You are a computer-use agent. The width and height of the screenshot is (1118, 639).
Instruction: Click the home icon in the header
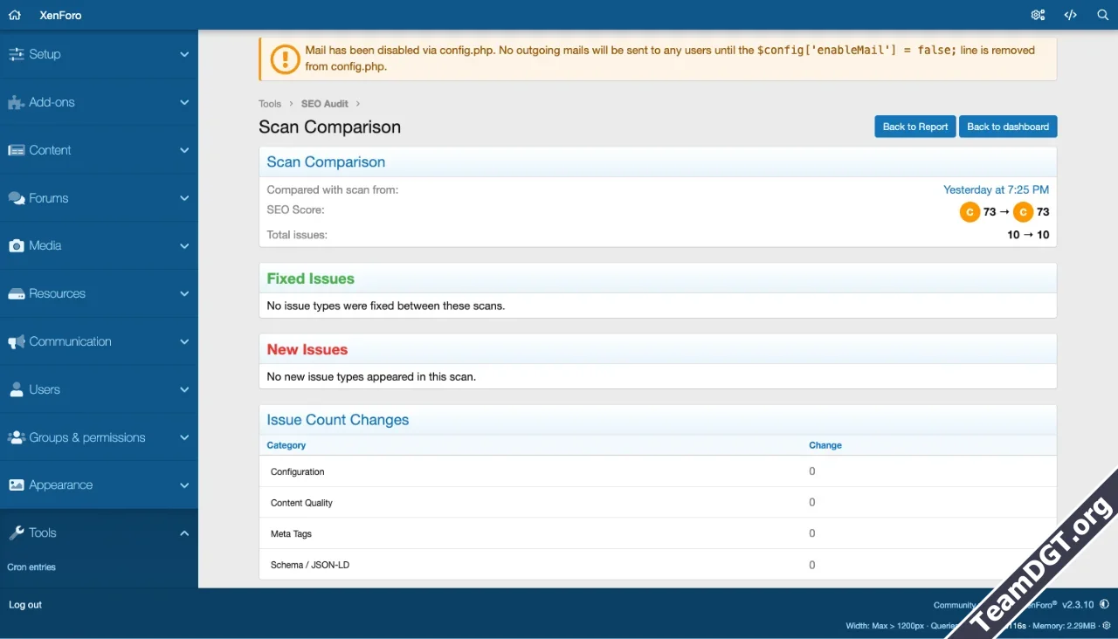15,15
